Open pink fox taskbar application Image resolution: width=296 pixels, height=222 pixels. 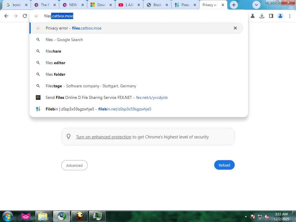coord(26,216)
